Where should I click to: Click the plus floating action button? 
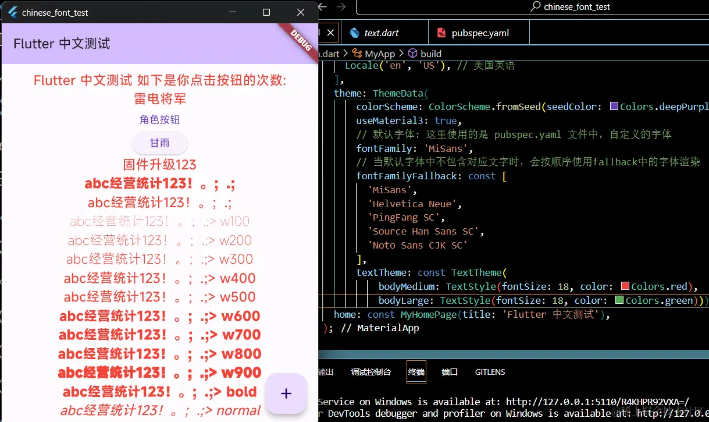(x=286, y=393)
